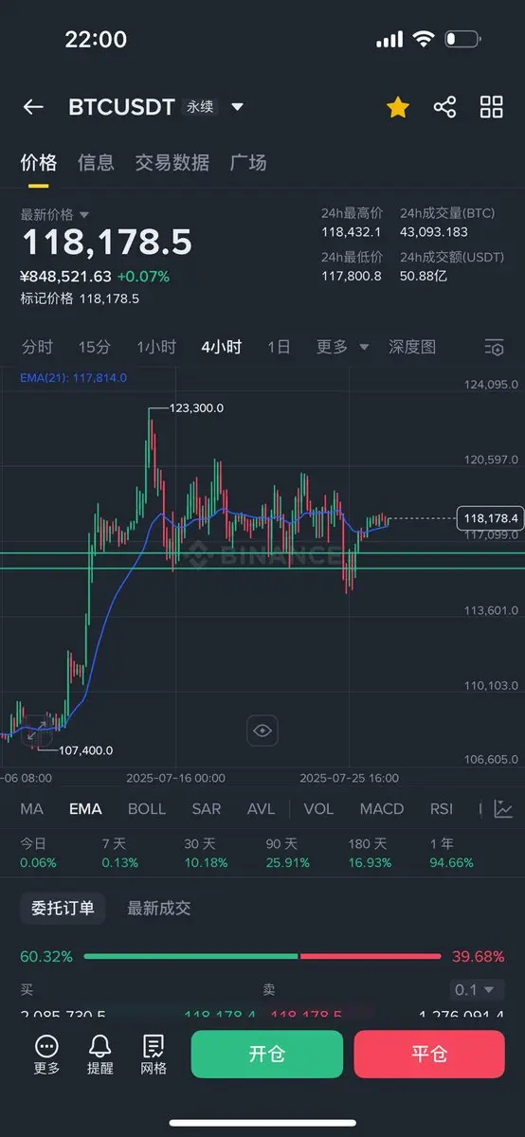Switch to the 交易数据 tab
Screen dimensions: 525x1137
[172, 162]
